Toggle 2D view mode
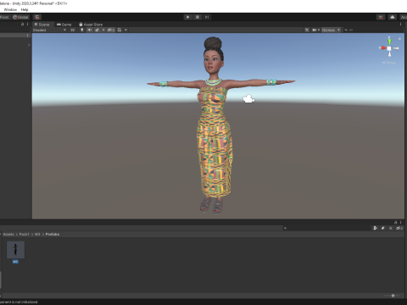 pyautogui.click(x=73, y=30)
